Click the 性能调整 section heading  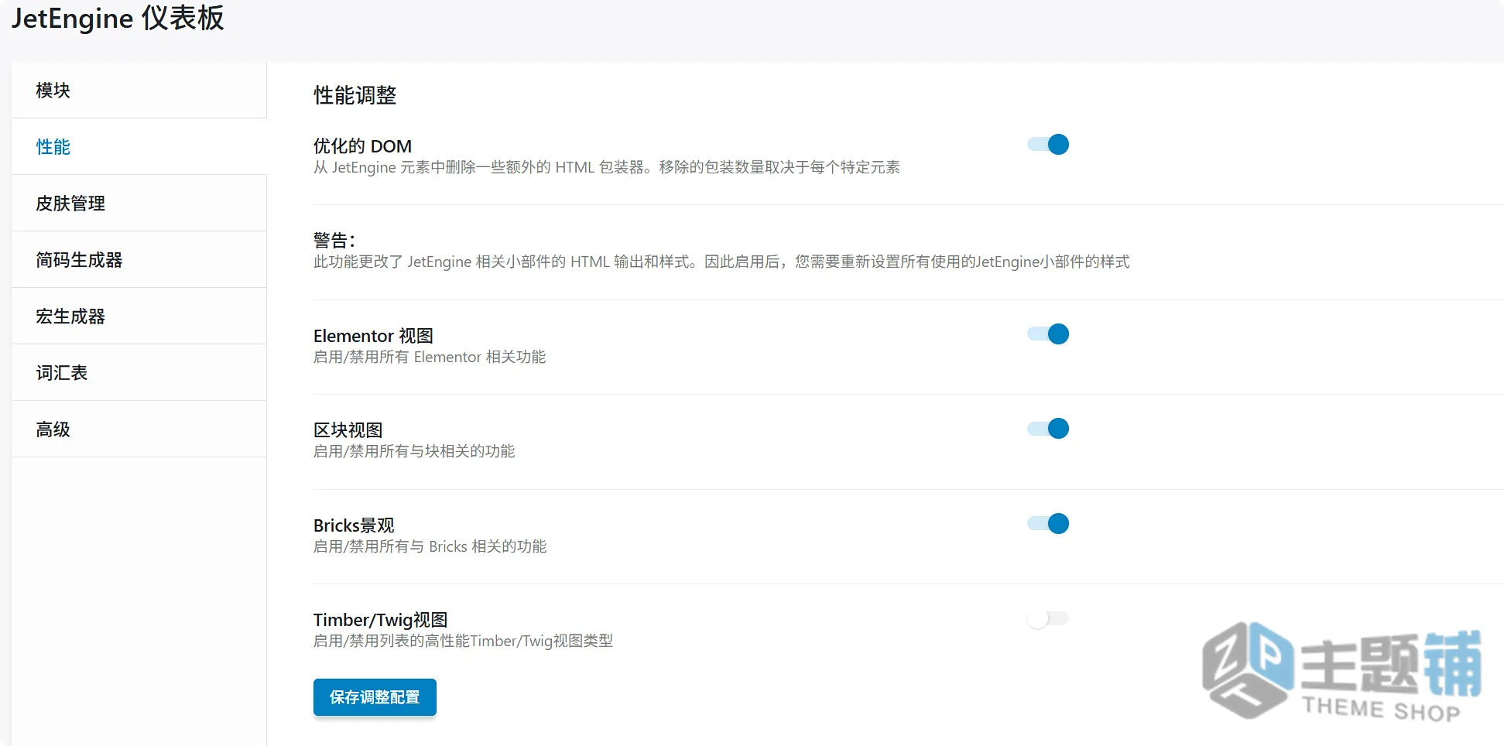click(355, 95)
